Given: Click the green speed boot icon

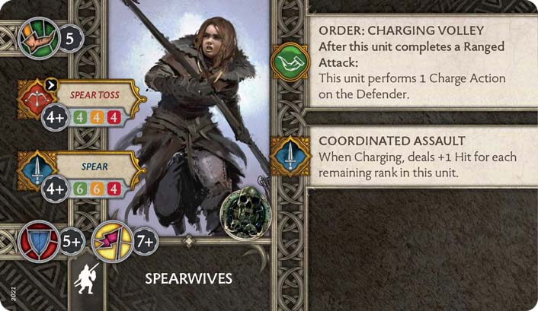Looking at the screenshot, I should [39, 38].
